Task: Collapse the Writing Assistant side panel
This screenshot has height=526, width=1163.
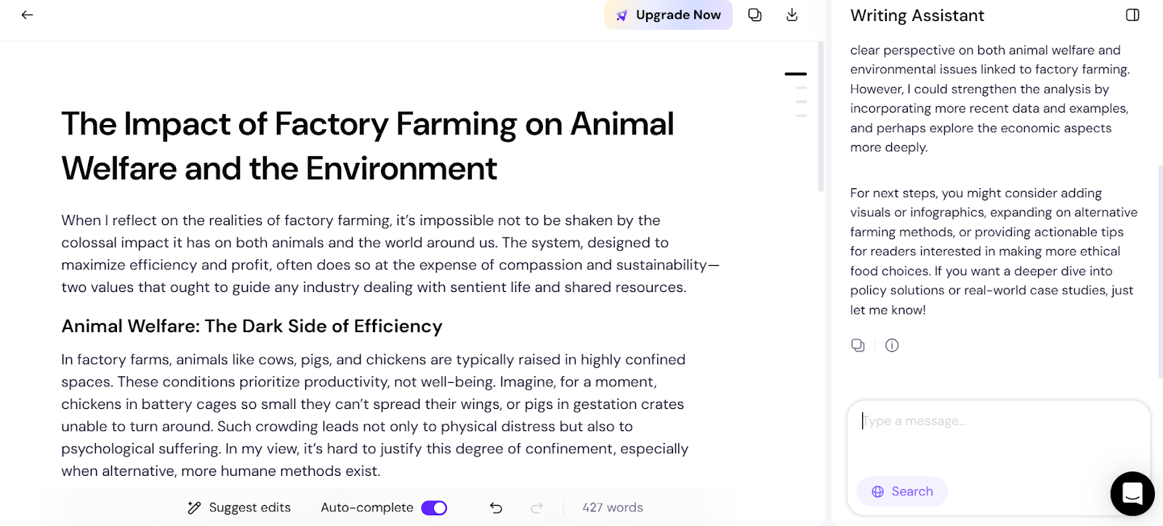Action: pyautogui.click(x=1132, y=15)
